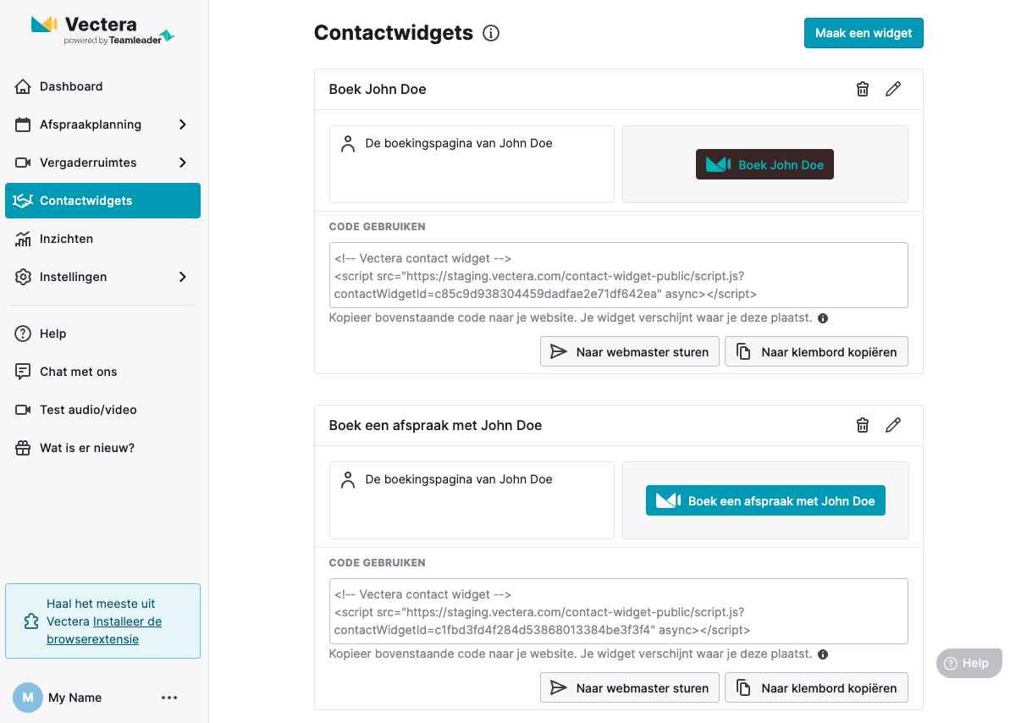Viewport: 1010px width, 723px height.
Task: Click second Naar webmaster sturen button
Action: (x=629, y=688)
